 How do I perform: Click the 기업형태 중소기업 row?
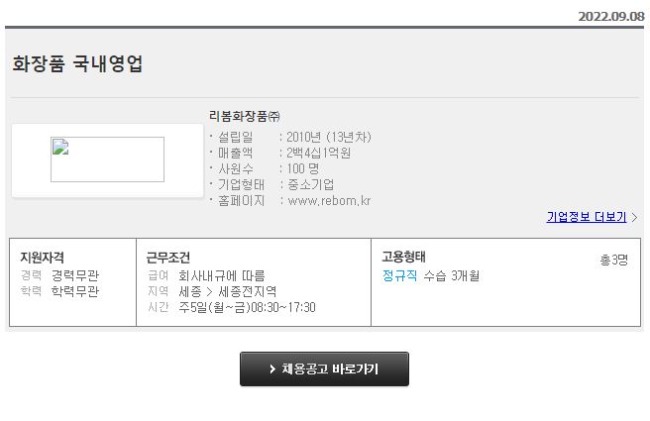tap(271, 184)
